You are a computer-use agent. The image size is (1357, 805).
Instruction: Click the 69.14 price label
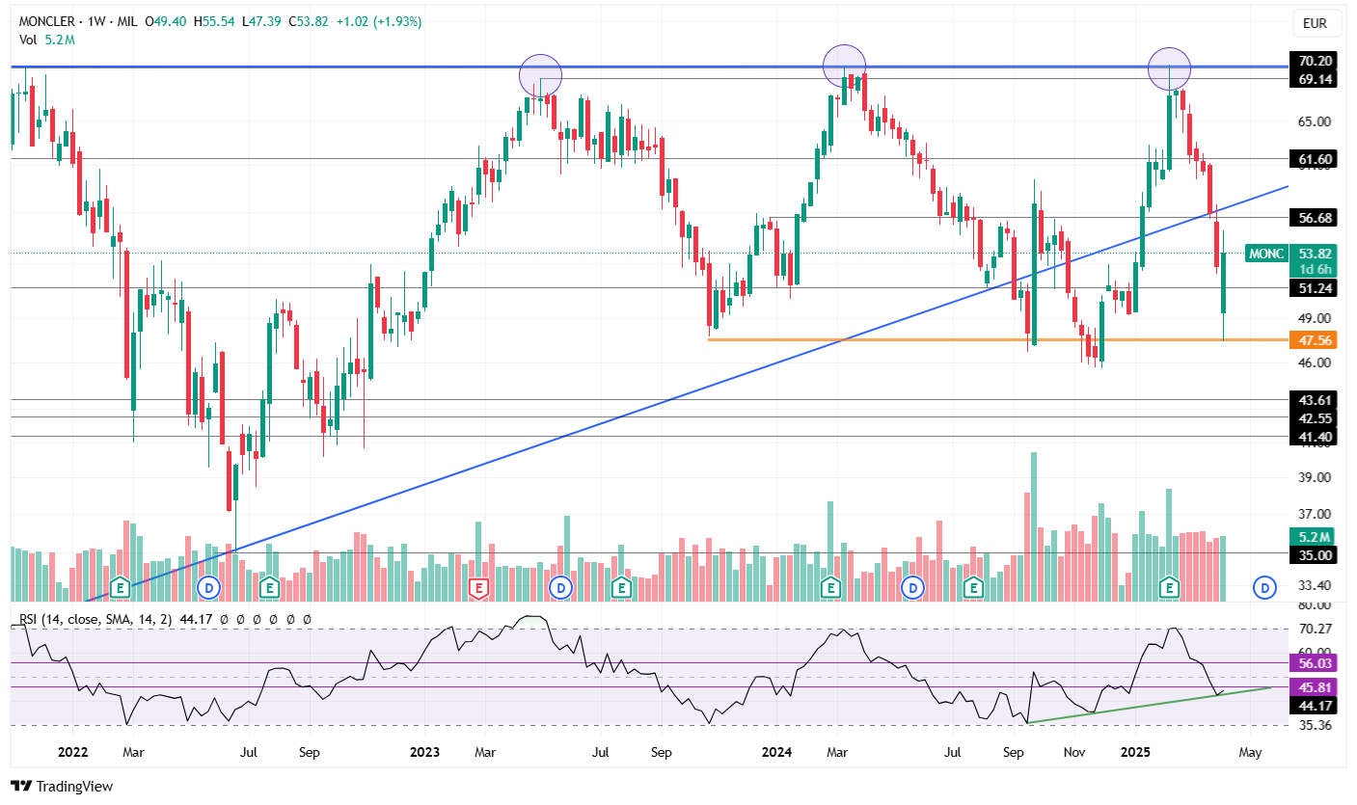(x=1315, y=78)
